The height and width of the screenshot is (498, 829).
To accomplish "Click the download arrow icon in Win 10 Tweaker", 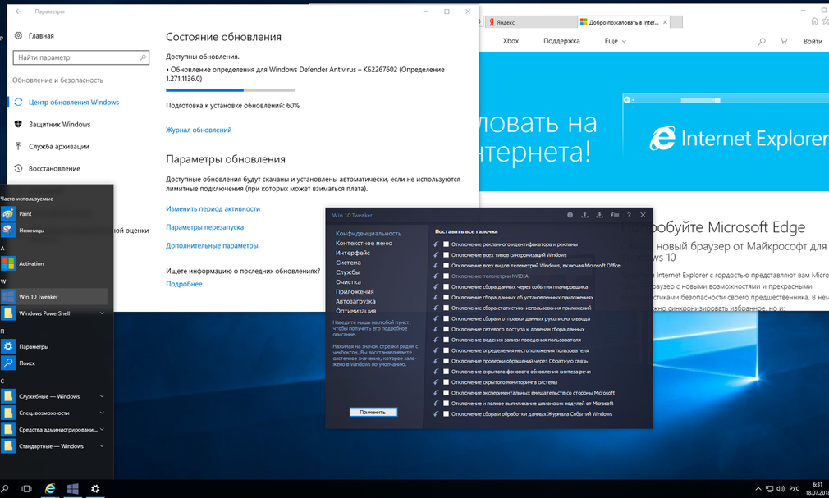I will coord(599,215).
